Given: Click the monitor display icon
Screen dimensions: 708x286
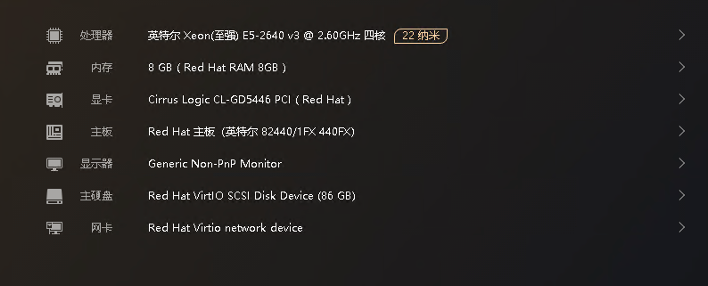Looking at the screenshot, I should click(54, 164).
